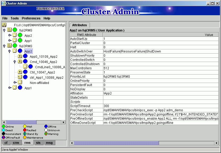Click the blue status circle of App1 under fuji3RMS
Image resolution: width=221 pixels, height=153 pixels.
(20, 87)
